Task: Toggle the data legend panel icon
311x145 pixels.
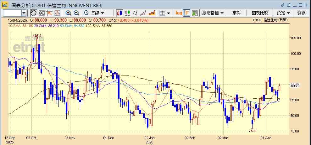Action: point(186,13)
